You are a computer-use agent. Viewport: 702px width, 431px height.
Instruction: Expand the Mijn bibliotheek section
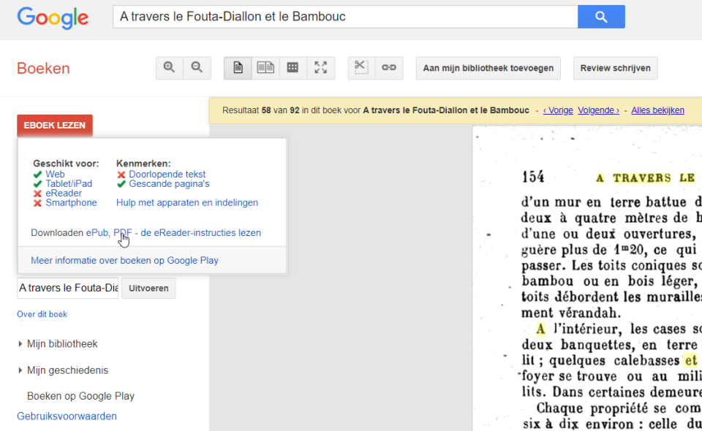point(61,343)
